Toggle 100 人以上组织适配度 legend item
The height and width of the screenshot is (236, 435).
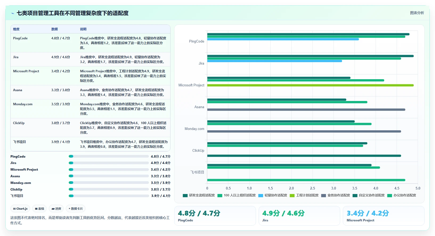point(237,195)
